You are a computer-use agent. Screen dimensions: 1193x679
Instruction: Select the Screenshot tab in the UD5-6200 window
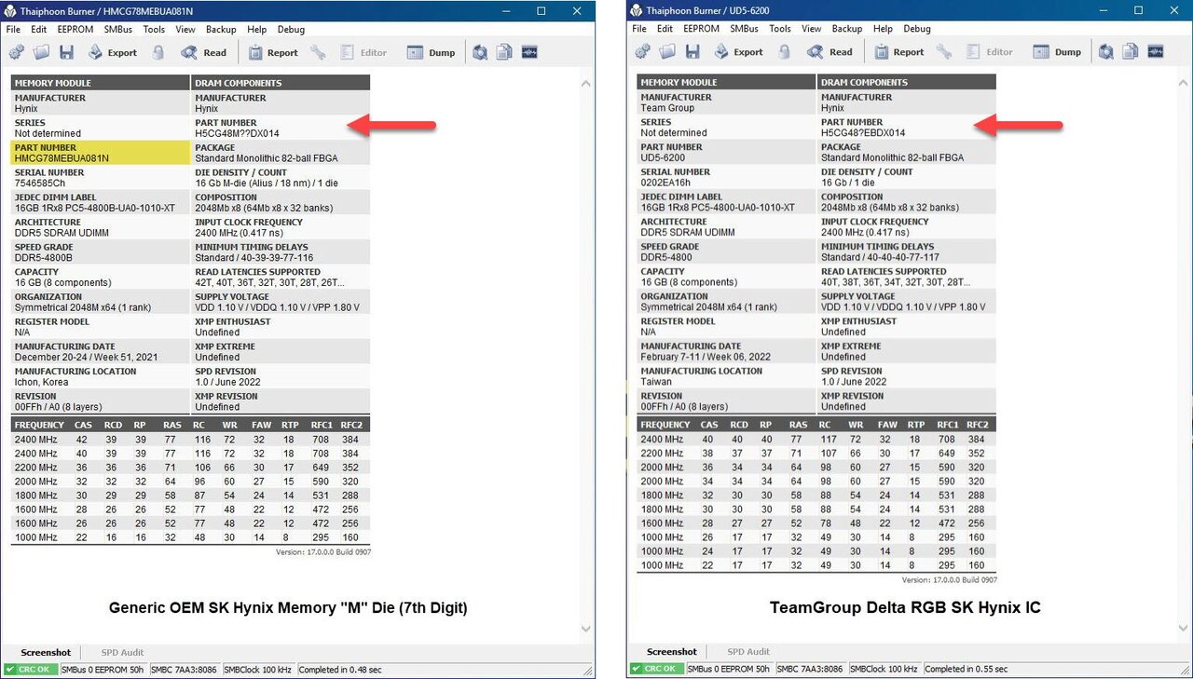pyautogui.click(x=671, y=652)
